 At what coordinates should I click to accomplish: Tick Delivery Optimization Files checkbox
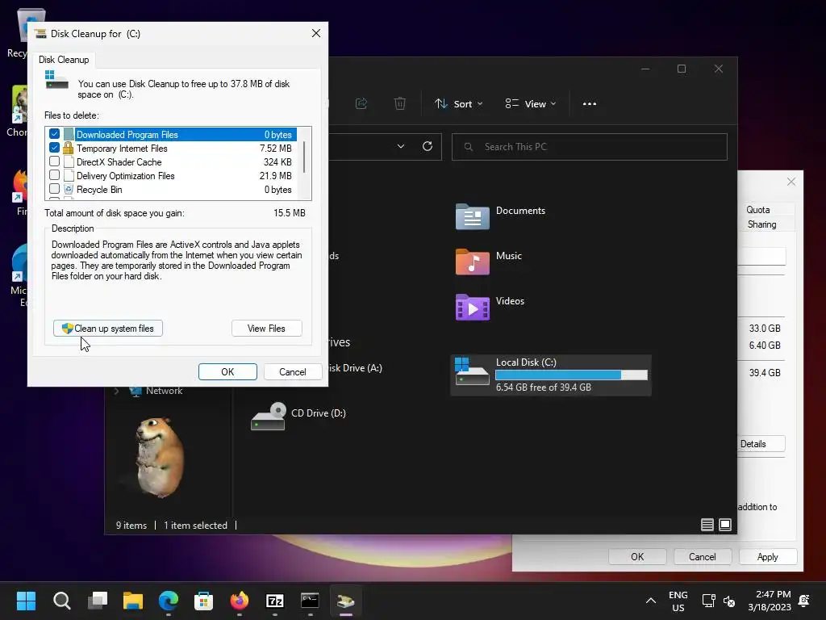point(54,175)
